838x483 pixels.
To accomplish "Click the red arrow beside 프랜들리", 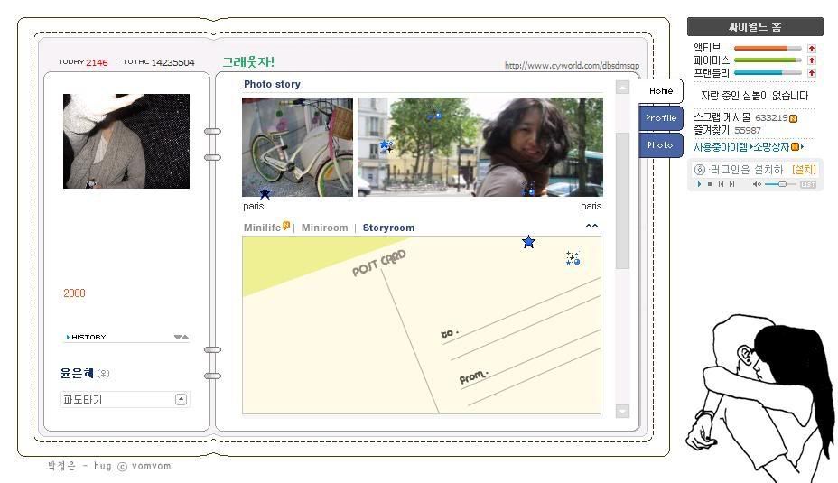I will coord(811,72).
